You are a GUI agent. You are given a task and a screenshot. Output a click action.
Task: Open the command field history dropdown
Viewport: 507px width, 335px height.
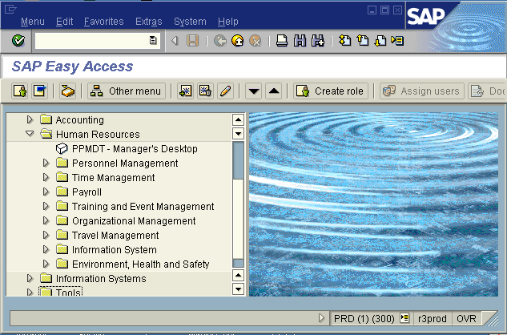coord(153,40)
